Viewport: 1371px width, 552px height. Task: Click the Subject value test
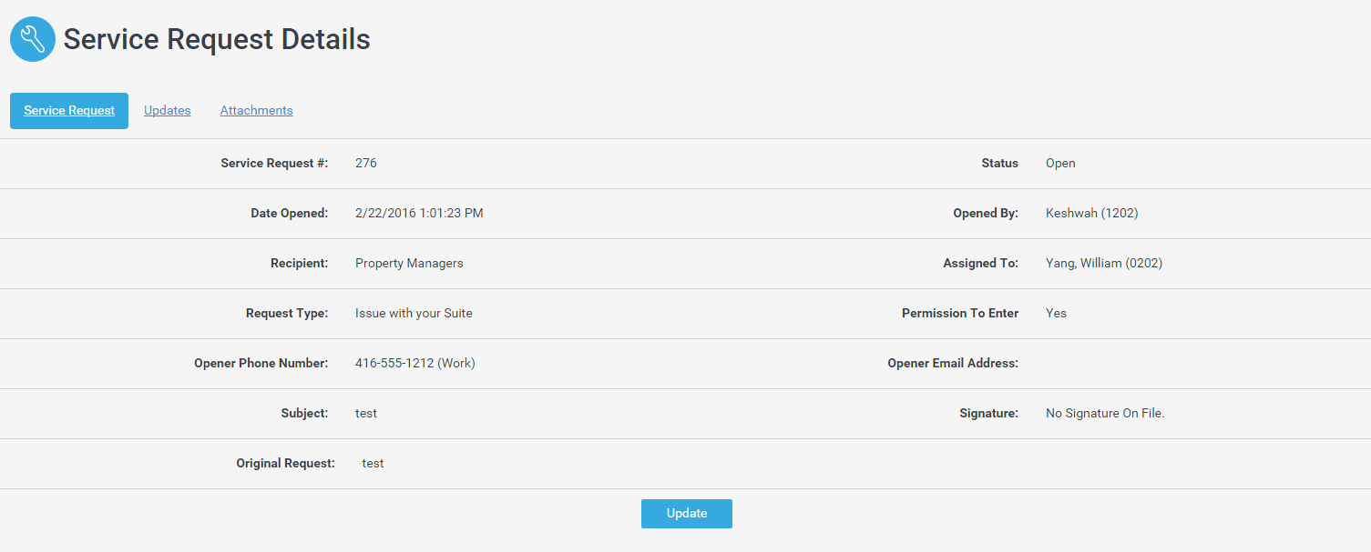click(366, 414)
